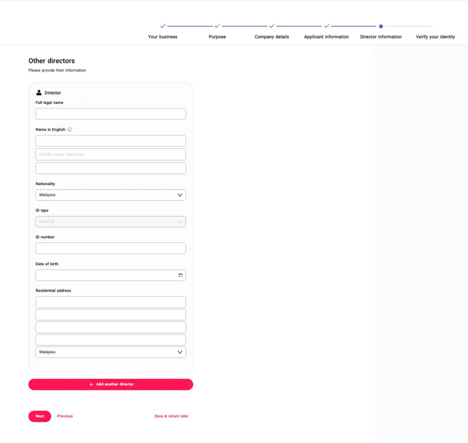Expand the residential address country dropdown
The image size is (468, 443).
pos(111,352)
